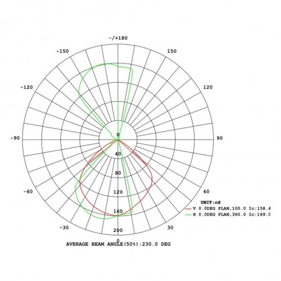Click the 120 radial scale value

tap(118, 192)
